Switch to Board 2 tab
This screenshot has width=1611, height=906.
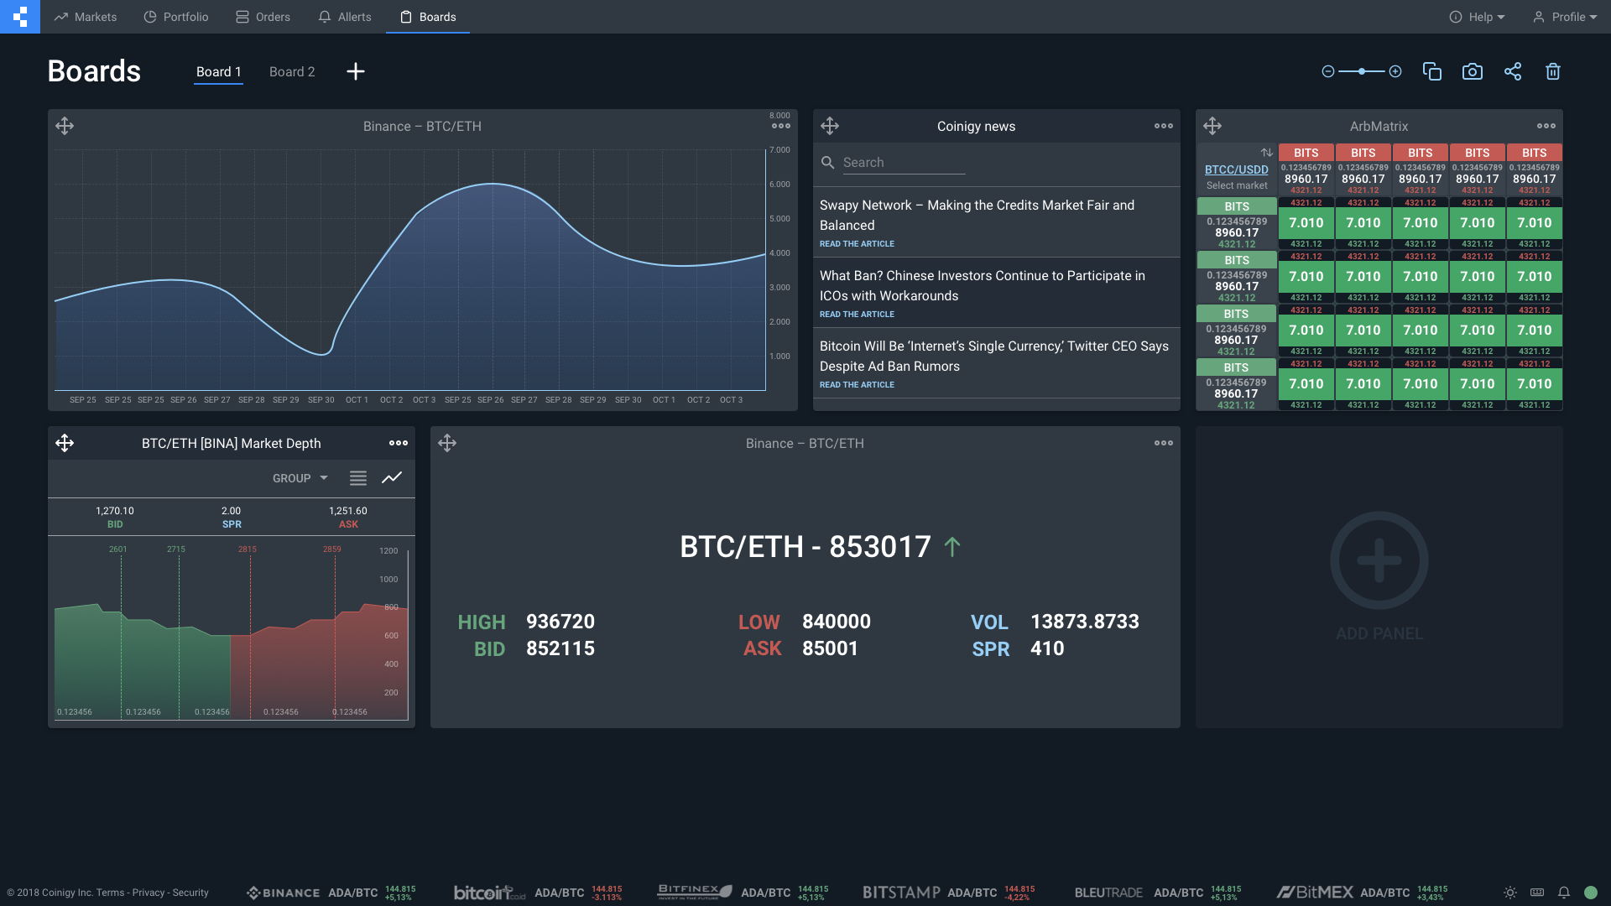pyautogui.click(x=292, y=72)
